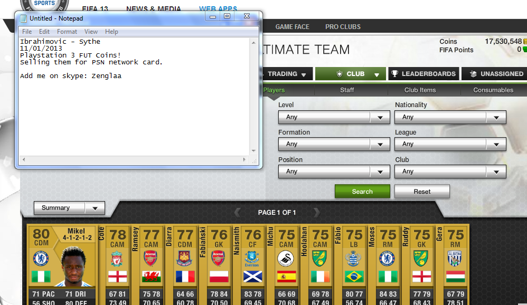Viewport: 527px width, 305px height.
Task: Expand the League dropdown
Action: tap(450, 144)
